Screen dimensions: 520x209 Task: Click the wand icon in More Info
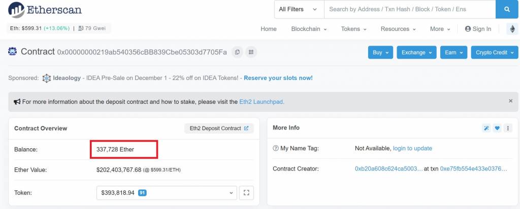tap(486, 128)
